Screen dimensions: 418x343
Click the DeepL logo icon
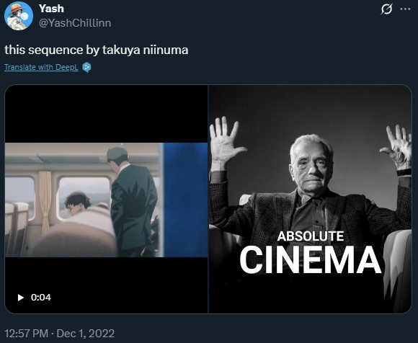(86, 67)
